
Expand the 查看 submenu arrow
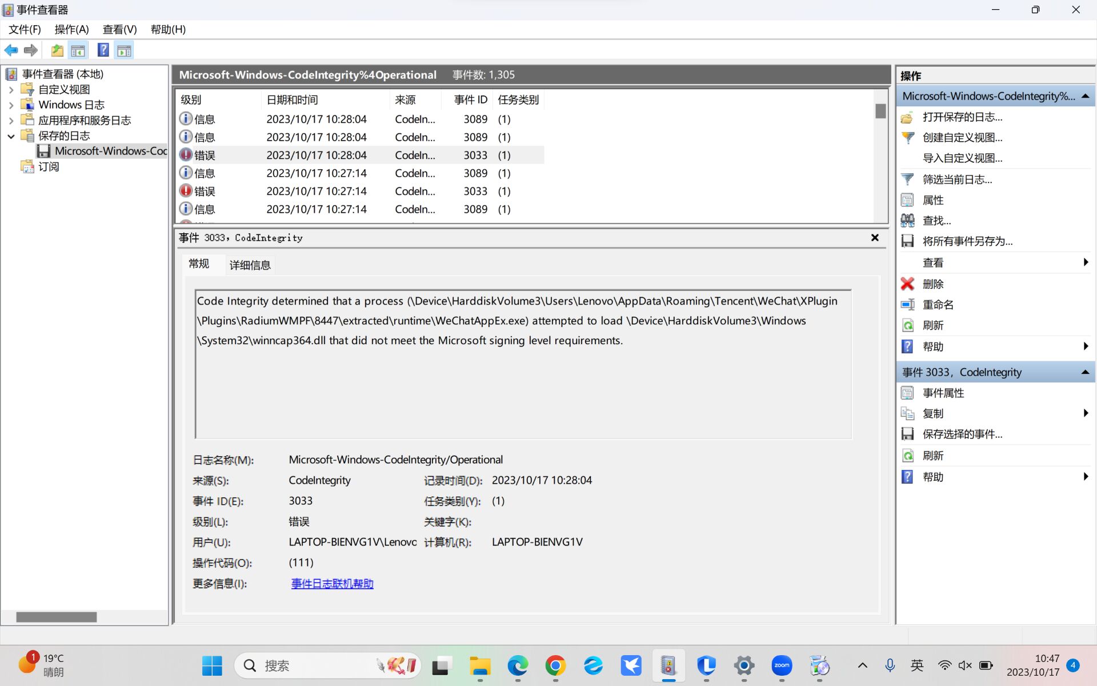pos(1086,262)
